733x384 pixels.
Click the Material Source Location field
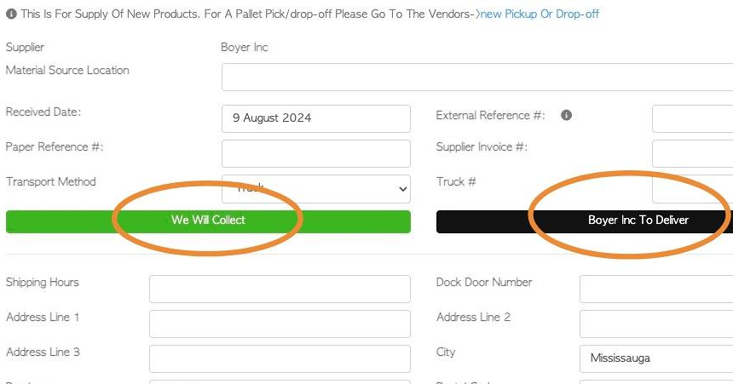tap(477, 77)
